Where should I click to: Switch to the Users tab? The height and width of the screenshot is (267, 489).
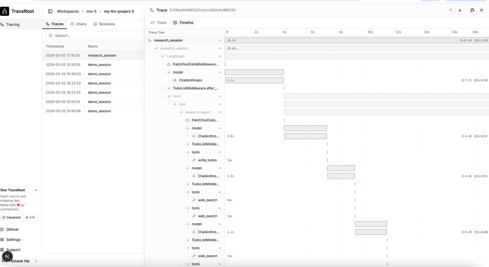pos(78,24)
